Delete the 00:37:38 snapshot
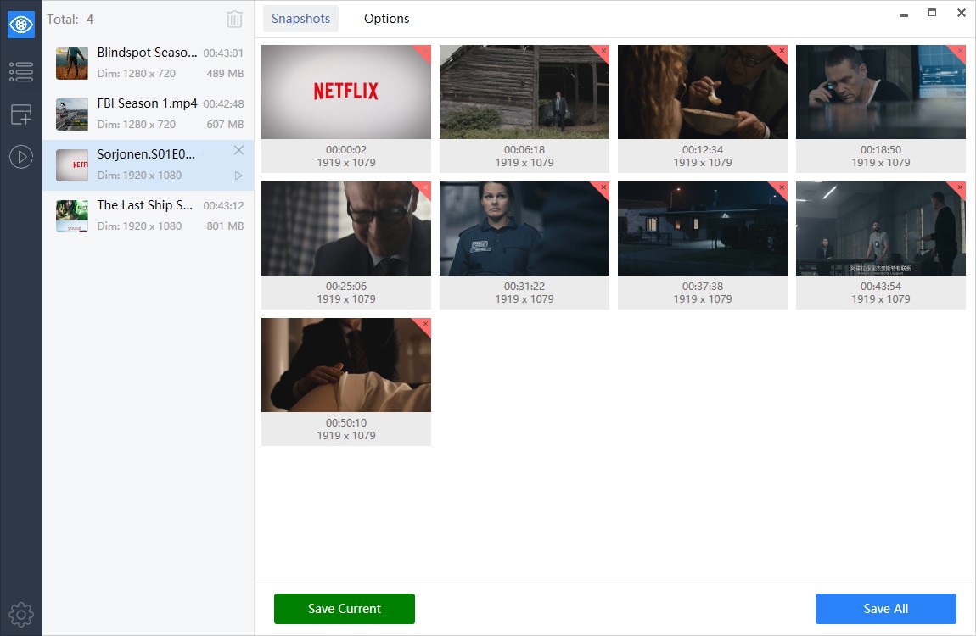 (x=781, y=187)
